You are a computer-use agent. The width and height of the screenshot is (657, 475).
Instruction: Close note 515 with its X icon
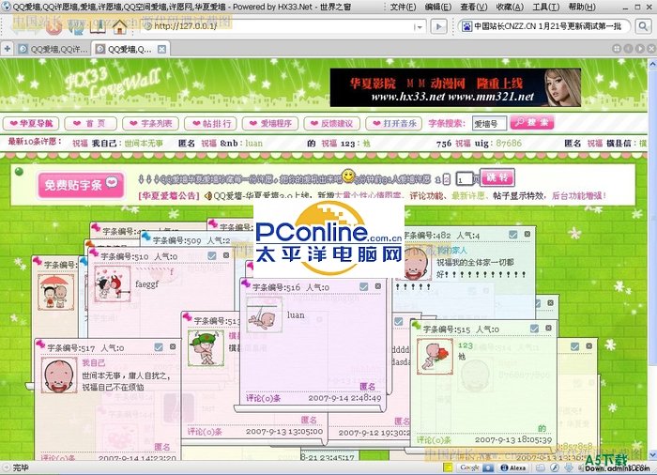pos(548,328)
